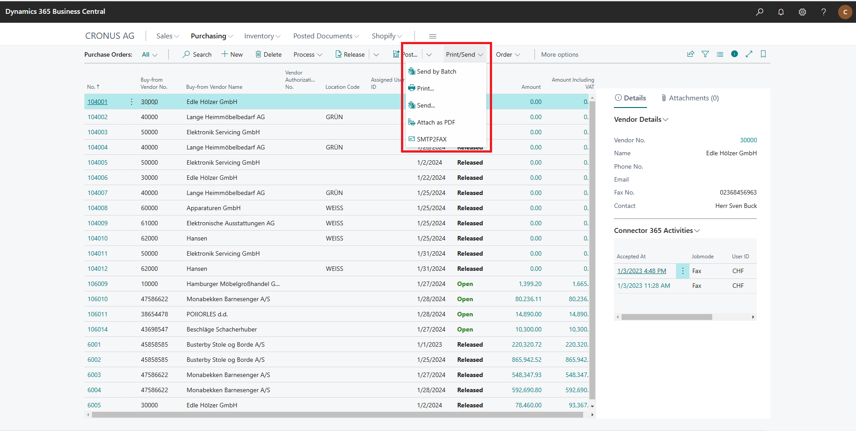The height and width of the screenshot is (431, 856).
Task: Open the dropdown arrow next to Post
Action: click(429, 54)
